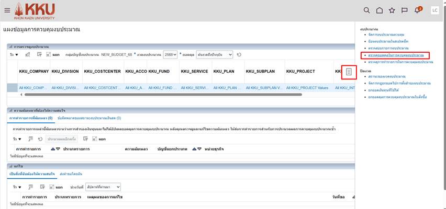Open the budget period 2568 dropdown
Screen dimensions: 446x209
pos(170,54)
